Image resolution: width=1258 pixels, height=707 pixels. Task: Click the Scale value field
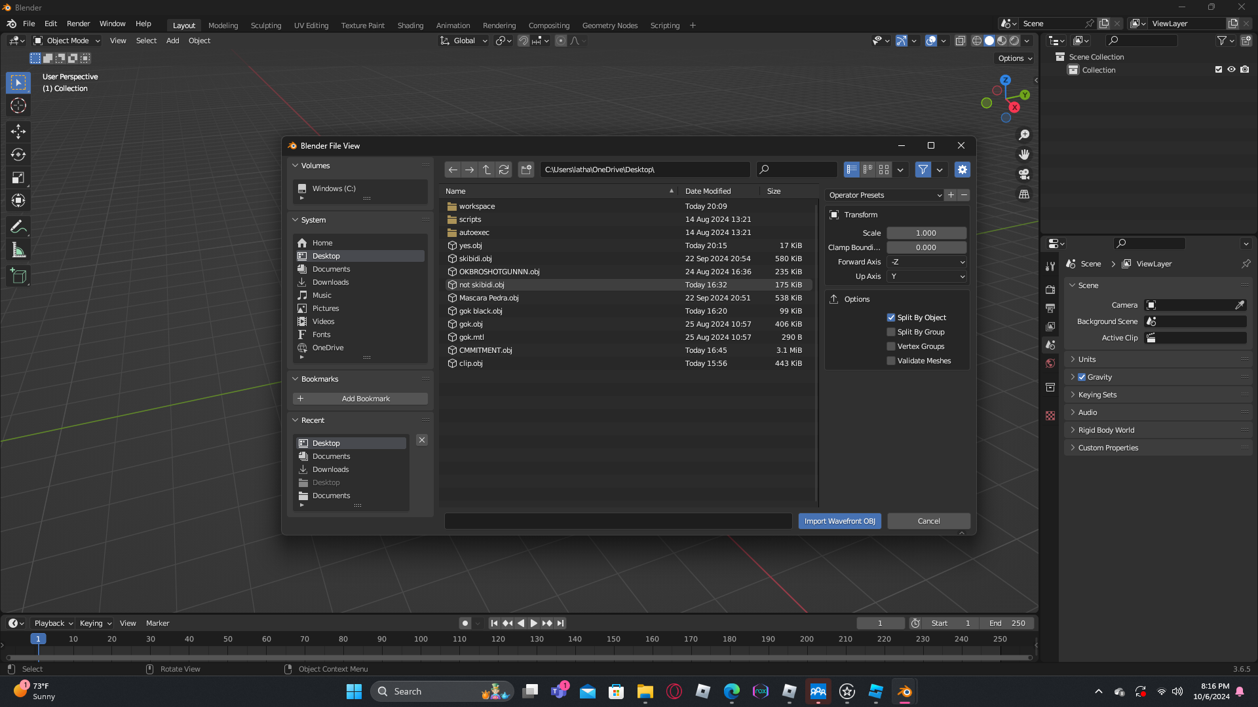tap(926, 233)
